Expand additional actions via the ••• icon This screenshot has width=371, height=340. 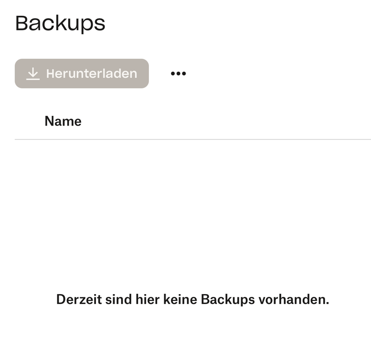point(178,74)
